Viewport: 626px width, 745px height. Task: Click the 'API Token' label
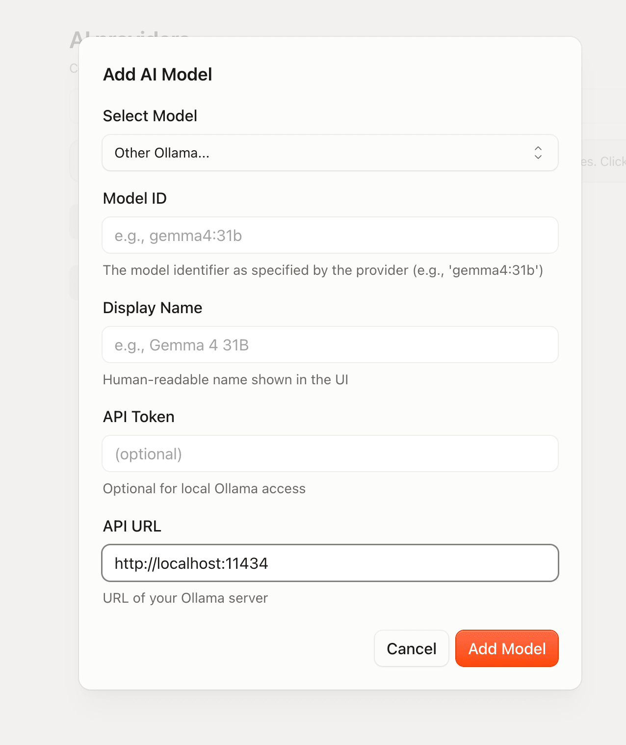(139, 417)
